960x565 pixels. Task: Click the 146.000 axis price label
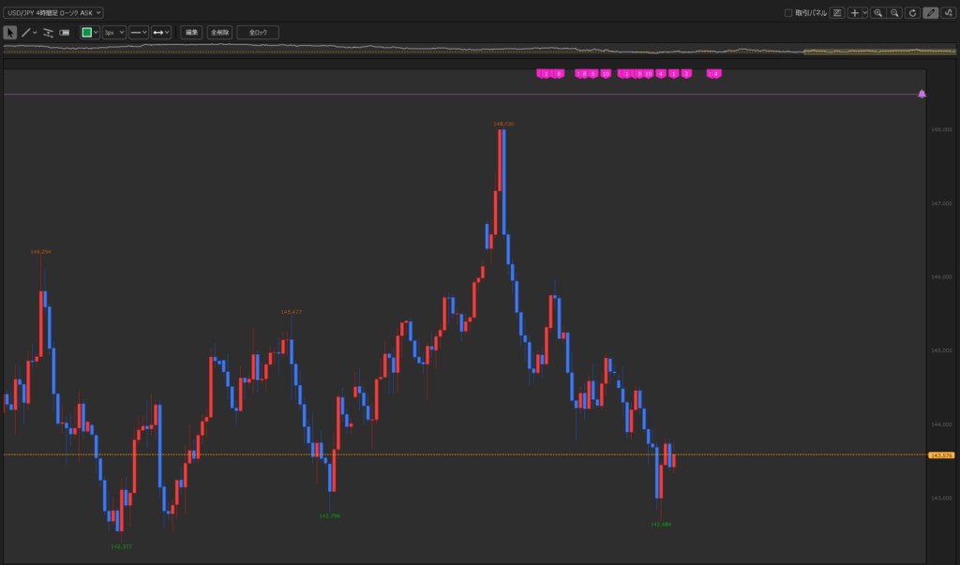tap(941, 277)
